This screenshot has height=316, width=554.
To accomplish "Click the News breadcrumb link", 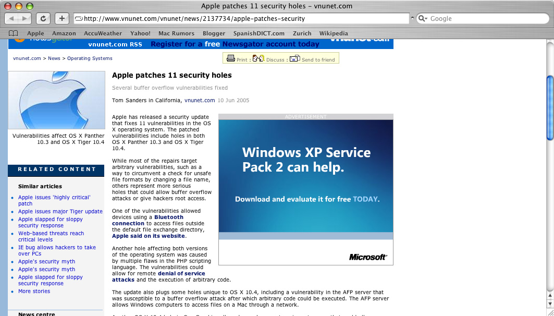I will [x=54, y=58].
